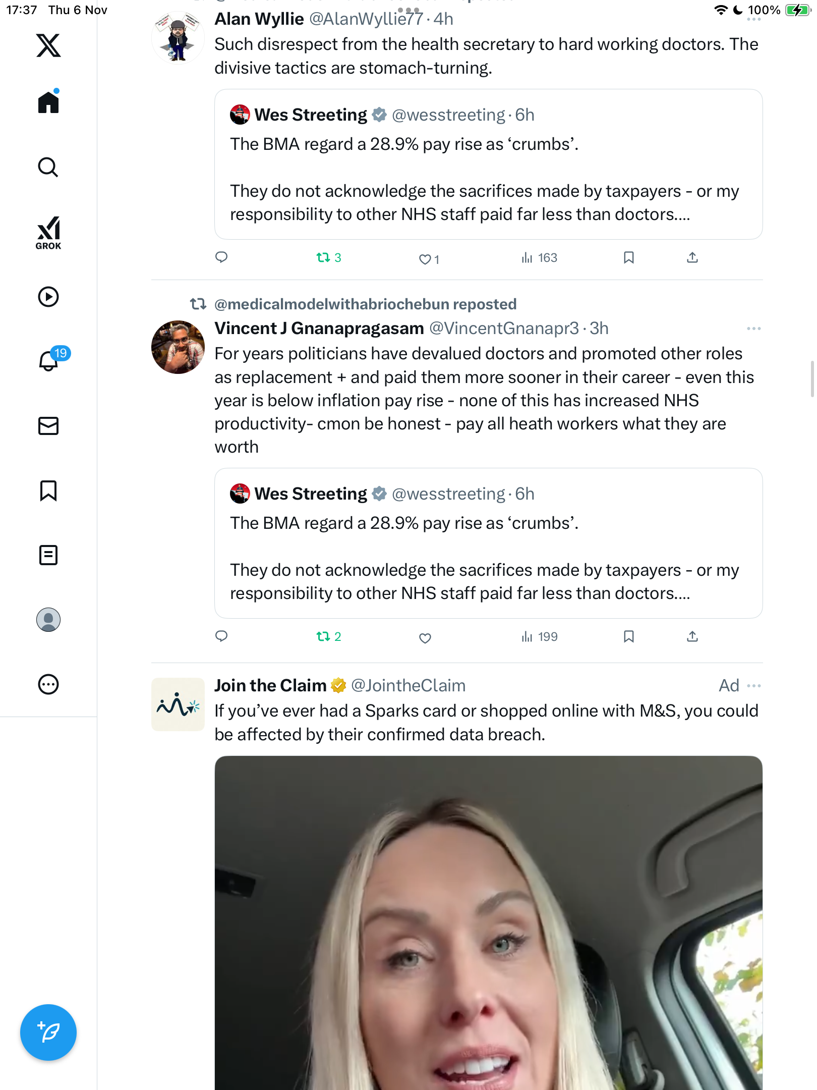
Task: Open your profile from the sidebar
Action: pos(48,620)
